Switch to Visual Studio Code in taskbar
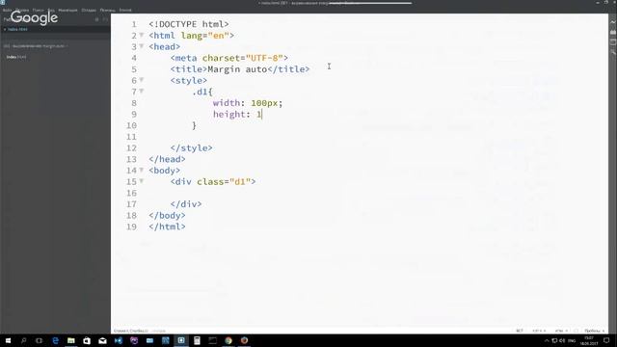Screen dimensions: 617x347 pyautogui.click(x=118, y=340)
